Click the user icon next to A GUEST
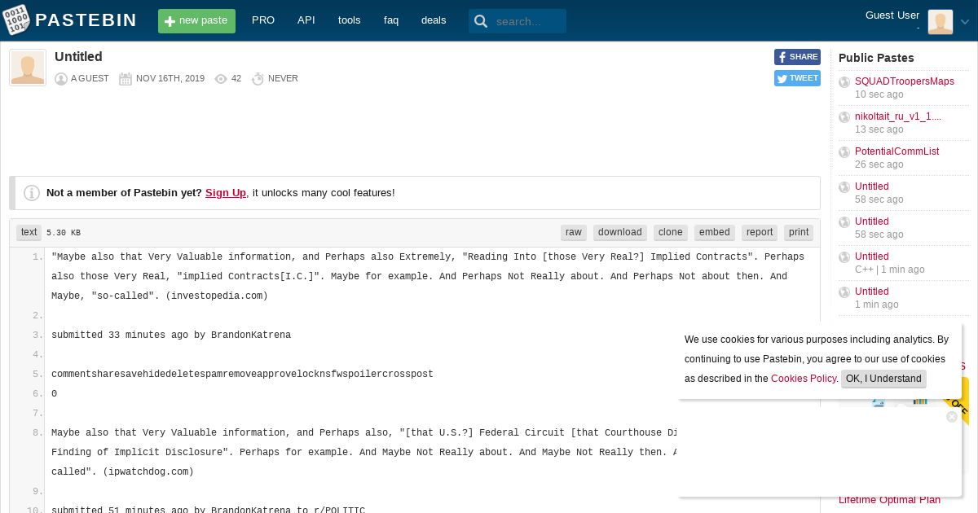 click(60, 79)
